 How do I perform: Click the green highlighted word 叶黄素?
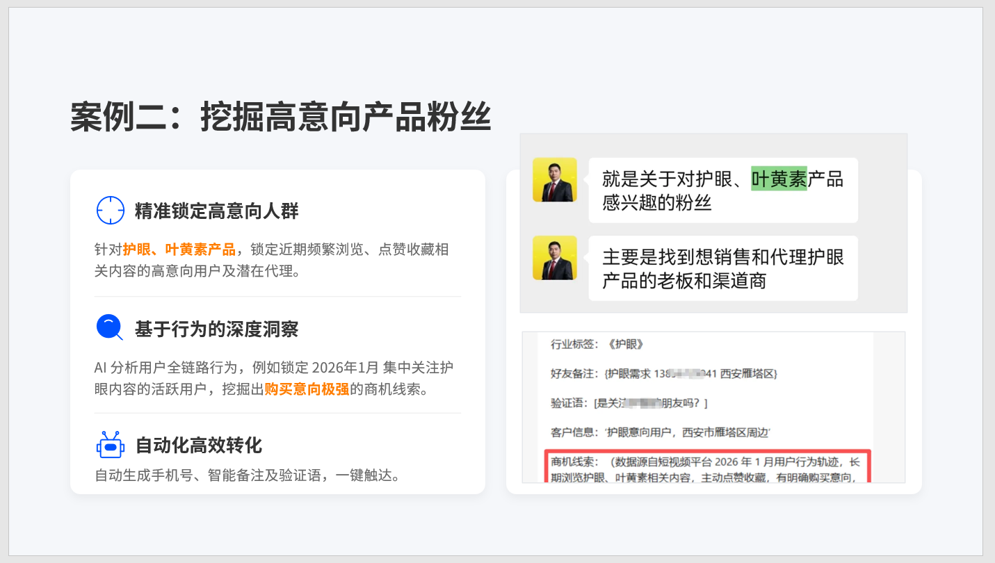[x=778, y=179]
